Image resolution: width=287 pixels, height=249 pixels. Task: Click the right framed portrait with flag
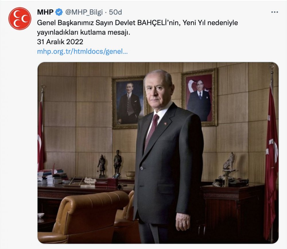point(199,97)
